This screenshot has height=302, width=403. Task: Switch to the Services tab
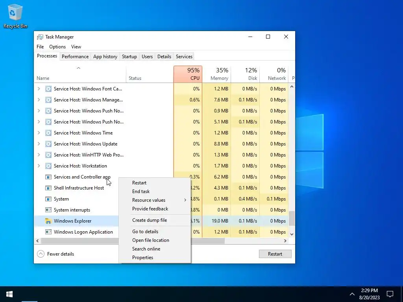pos(184,57)
